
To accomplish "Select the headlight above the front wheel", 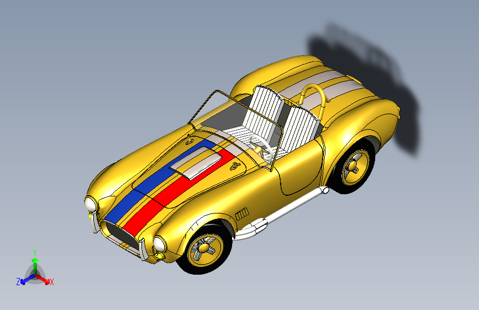I will 159,243.
